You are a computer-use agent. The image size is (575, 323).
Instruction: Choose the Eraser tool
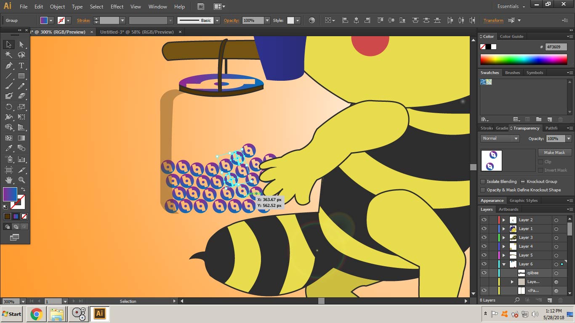coord(21,96)
